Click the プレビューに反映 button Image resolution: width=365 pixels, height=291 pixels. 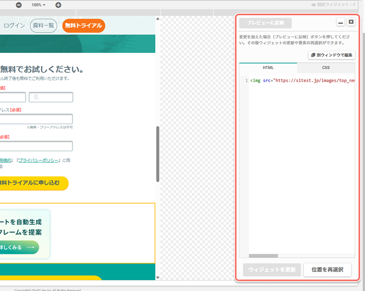265,23
